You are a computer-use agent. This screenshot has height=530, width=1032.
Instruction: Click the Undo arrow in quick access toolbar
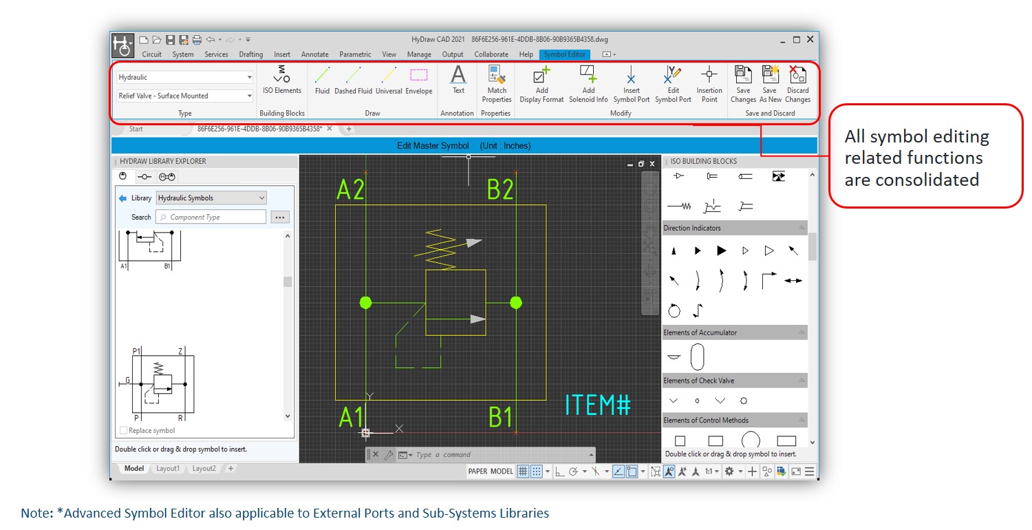click(x=210, y=40)
